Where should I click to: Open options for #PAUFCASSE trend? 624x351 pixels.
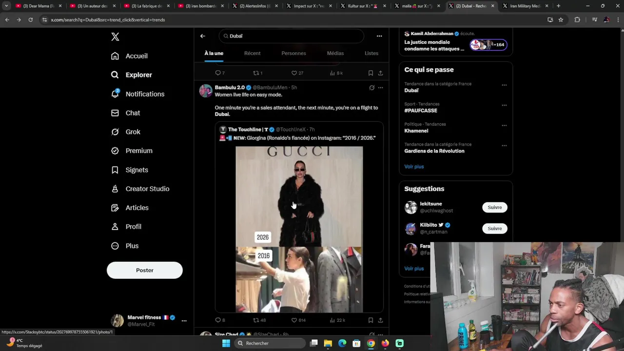tap(504, 105)
